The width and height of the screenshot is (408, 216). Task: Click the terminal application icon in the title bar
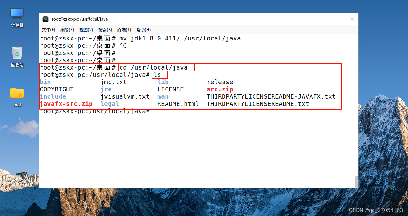coord(46,19)
